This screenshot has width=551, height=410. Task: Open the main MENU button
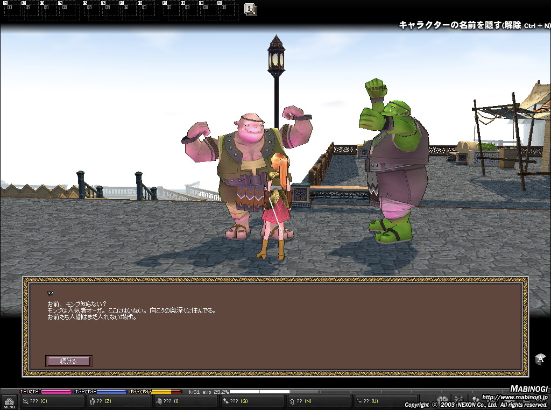(9, 402)
